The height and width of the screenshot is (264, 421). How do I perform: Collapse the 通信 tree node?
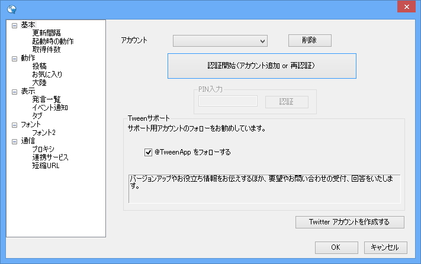click(14, 142)
